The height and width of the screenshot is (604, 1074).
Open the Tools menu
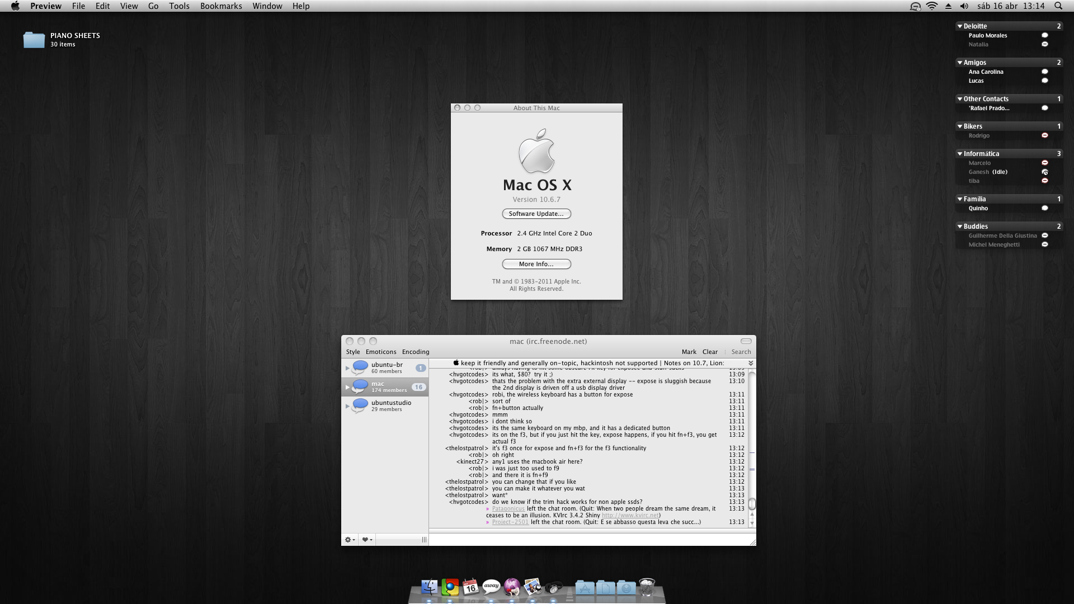coord(179,6)
